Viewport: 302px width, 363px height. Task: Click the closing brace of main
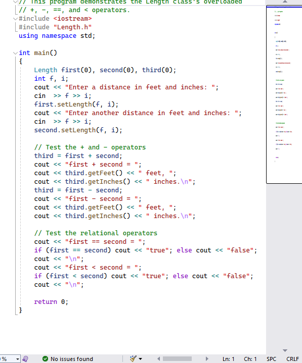point(20,310)
